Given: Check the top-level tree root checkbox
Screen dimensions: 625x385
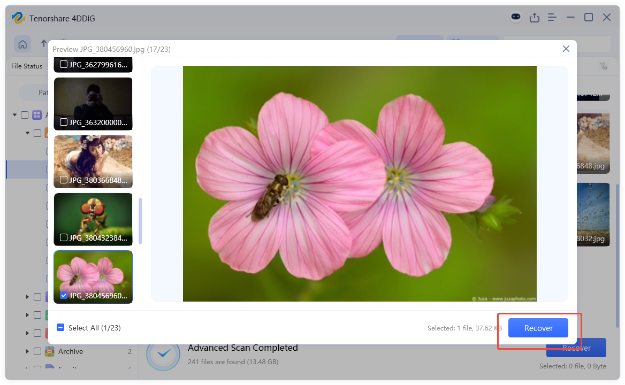Looking at the screenshot, I should (x=25, y=115).
